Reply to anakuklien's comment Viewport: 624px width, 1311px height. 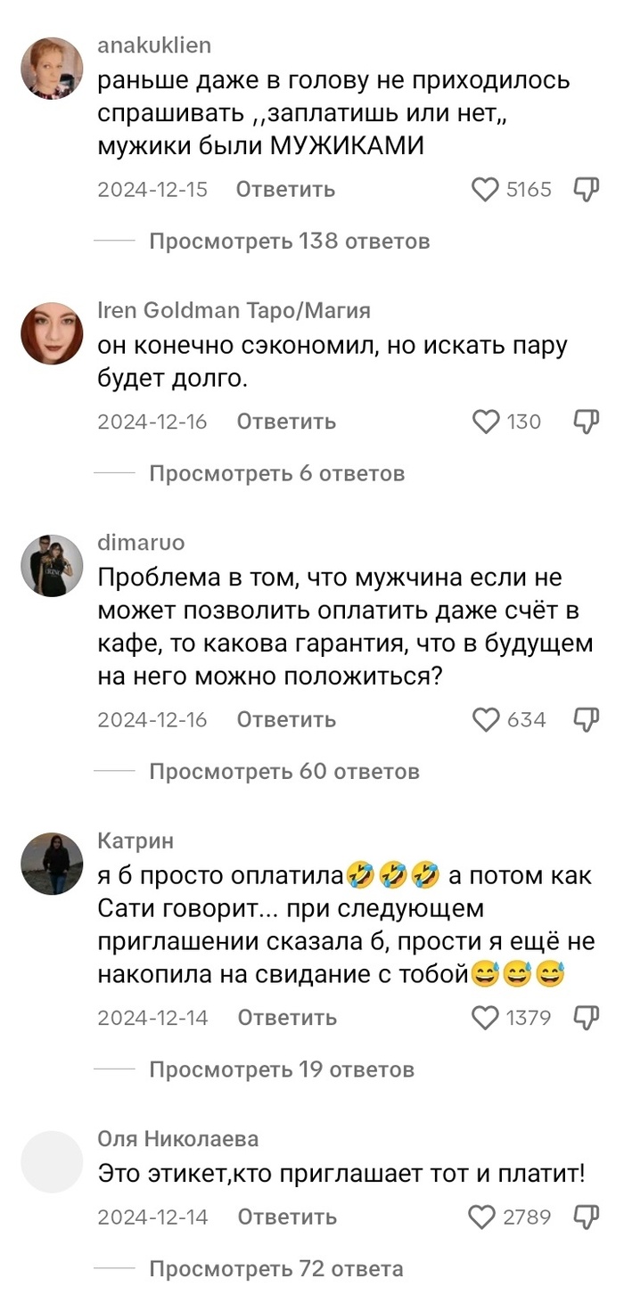(285, 189)
